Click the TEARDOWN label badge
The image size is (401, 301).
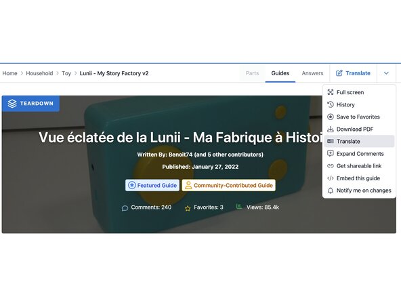(x=30, y=104)
